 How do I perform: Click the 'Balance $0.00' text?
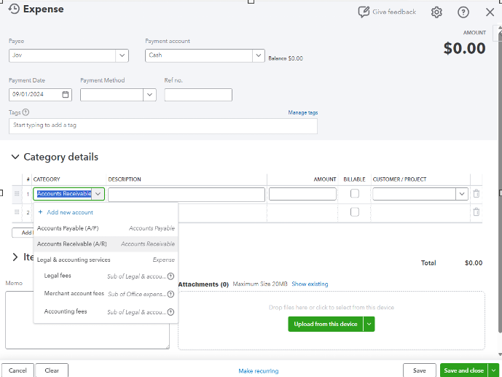[286, 58]
